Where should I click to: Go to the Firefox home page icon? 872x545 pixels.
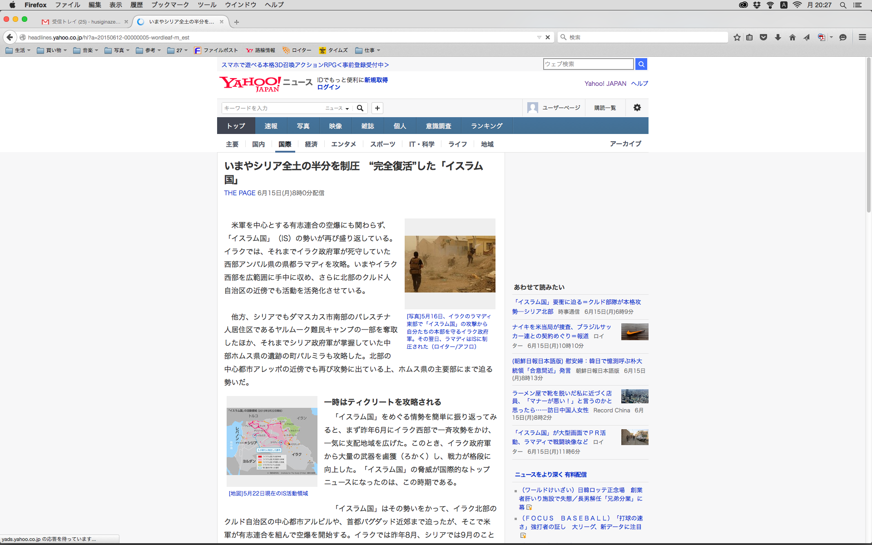coord(793,37)
